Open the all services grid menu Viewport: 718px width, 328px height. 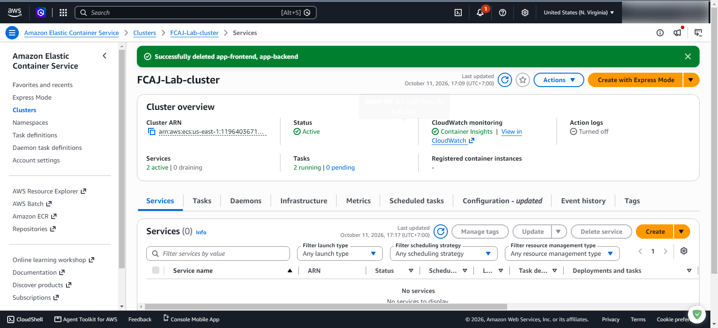pyautogui.click(x=63, y=13)
